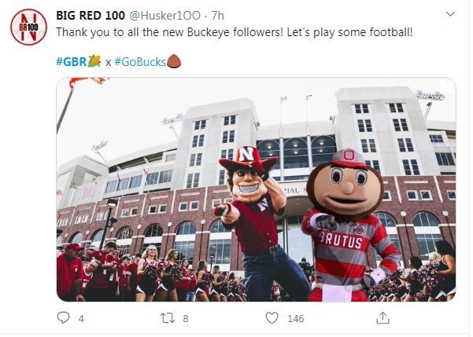
Task: Expand the tweet's more options chevron
Action: 450,14
